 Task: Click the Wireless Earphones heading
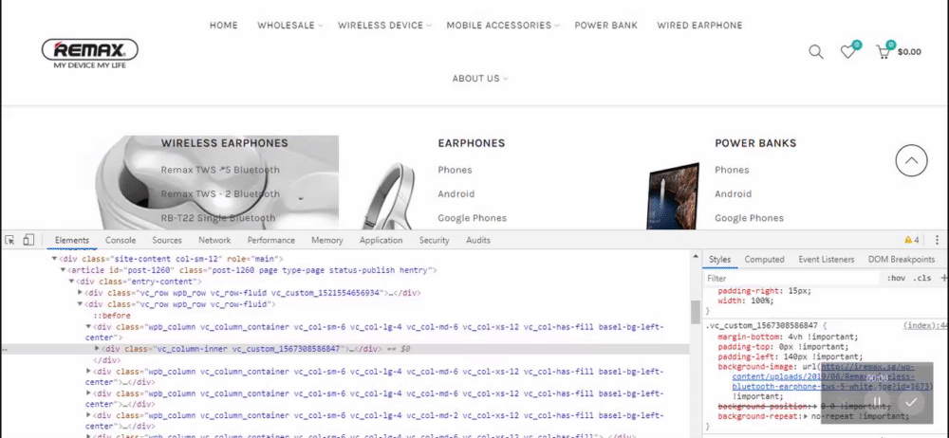(x=225, y=143)
